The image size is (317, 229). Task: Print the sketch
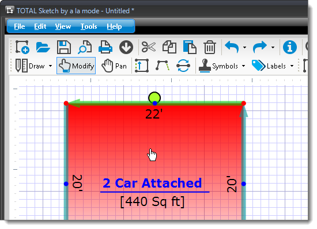click(105, 47)
